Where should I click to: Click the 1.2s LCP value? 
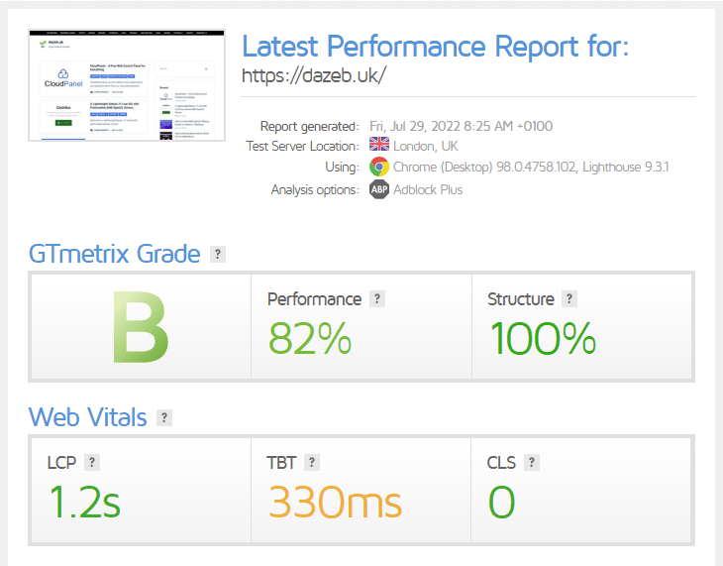pos(83,502)
